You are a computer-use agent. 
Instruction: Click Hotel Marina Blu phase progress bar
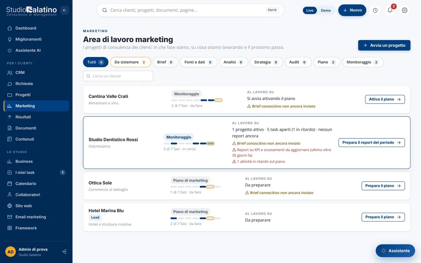pyautogui.click(x=195, y=218)
